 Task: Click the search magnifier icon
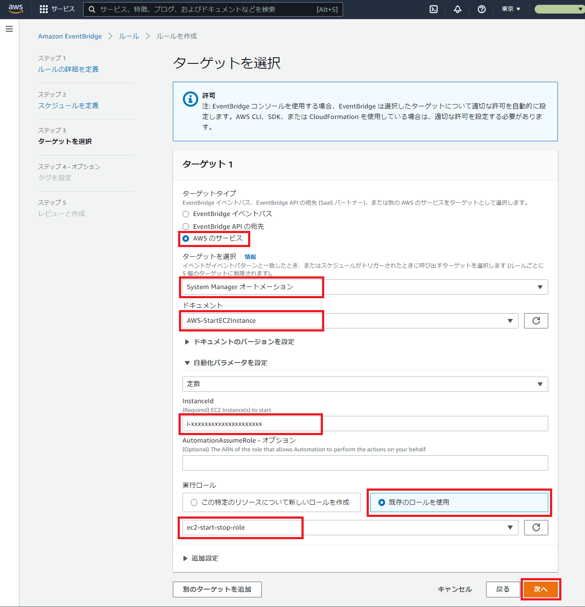(92, 9)
